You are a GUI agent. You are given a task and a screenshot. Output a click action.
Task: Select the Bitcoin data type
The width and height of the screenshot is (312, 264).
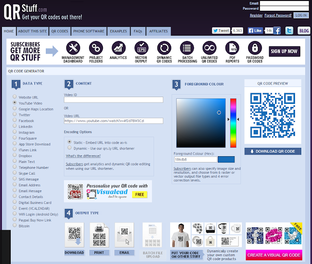(x=15, y=225)
